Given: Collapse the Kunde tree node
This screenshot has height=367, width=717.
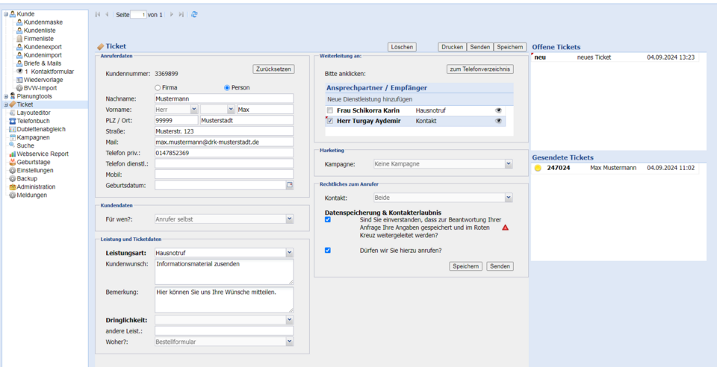Looking at the screenshot, I should coord(5,14).
